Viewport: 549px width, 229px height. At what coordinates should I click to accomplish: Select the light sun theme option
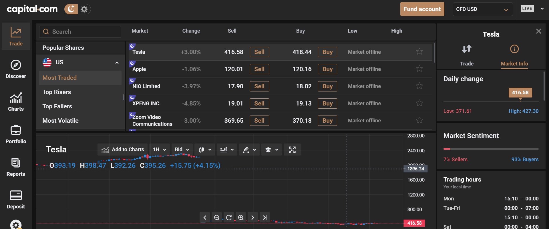(84, 9)
